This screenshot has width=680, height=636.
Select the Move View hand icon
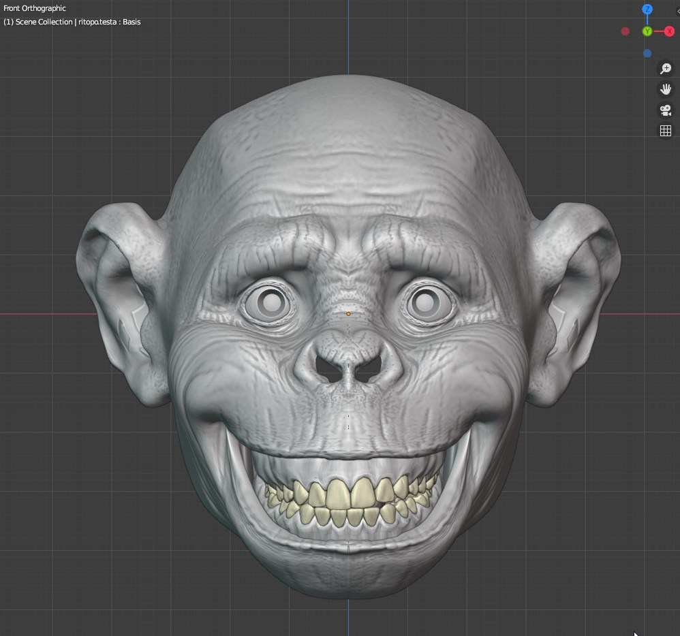coord(666,89)
